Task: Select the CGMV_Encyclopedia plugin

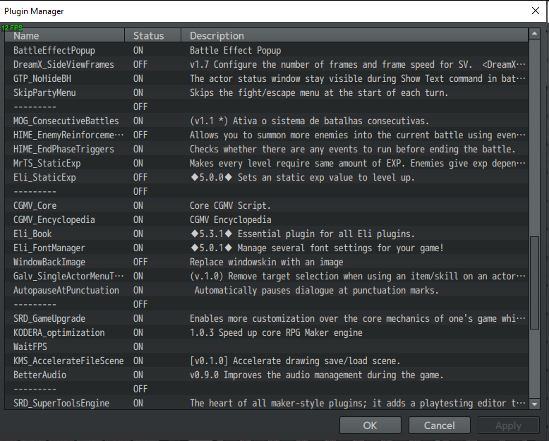Action: [x=267, y=220]
